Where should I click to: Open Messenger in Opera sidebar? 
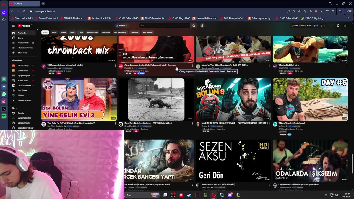click(x=4, y=87)
